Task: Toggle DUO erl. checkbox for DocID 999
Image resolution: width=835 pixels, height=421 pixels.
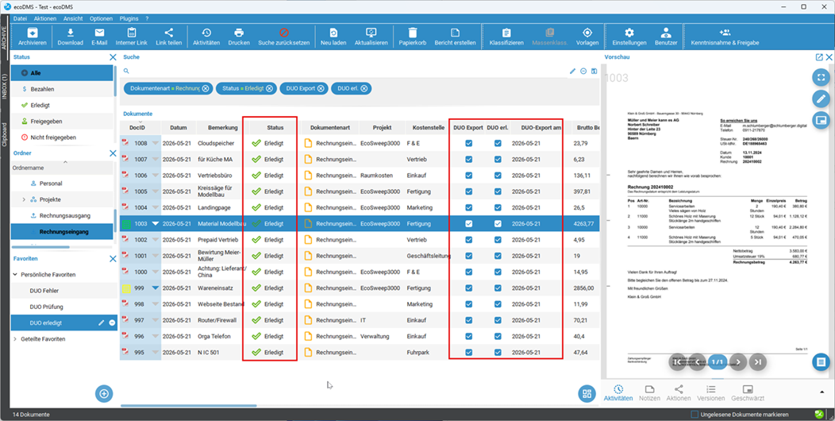Action: (498, 288)
